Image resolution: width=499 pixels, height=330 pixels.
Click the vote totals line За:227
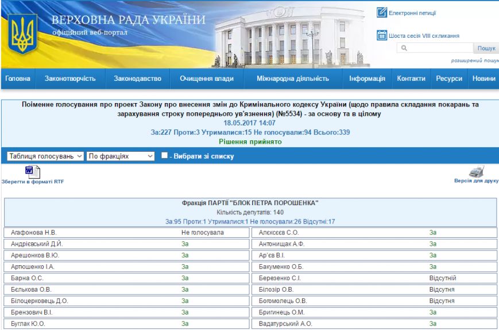pos(250,132)
